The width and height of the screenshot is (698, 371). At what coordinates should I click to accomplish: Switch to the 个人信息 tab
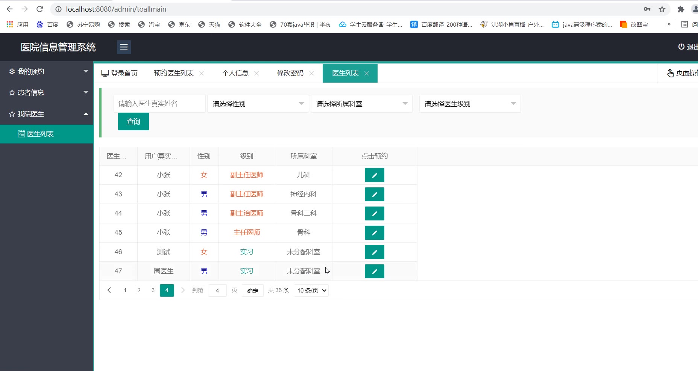[235, 73]
